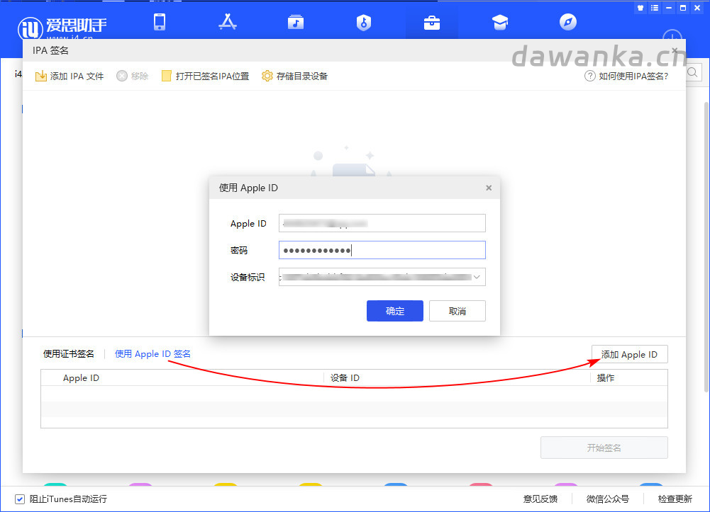Open the Toolbox briefcase icon tab
Image resolution: width=710 pixels, height=512 pixels.
(431, 23)
